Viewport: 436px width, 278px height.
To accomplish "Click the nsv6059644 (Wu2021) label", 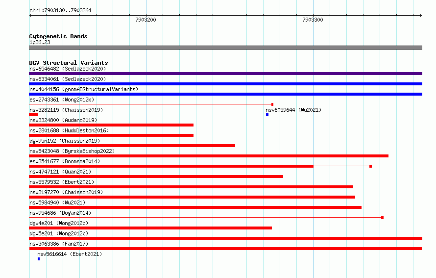I will pyautogui.click(x=293, y=110).
